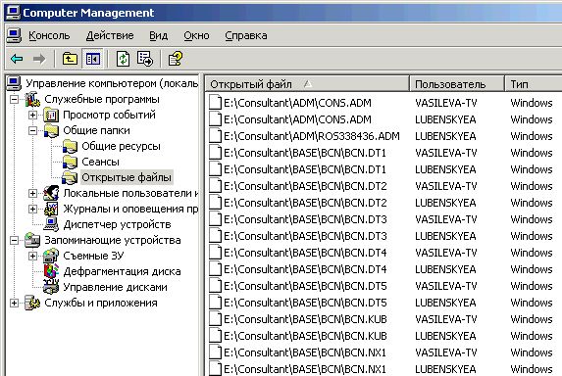562x376 pixels.
Task: Click the Локальные пользователи icon
Action: coord(51,193)
